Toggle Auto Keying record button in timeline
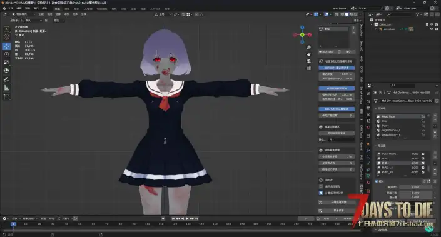The width and height of the screenshot is (441, 237). point(163,218)
